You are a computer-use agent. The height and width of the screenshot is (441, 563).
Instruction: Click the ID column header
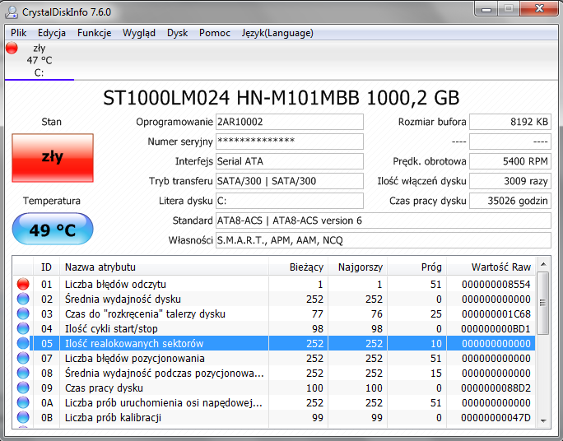pyautogui.click(x=47, y=267)
